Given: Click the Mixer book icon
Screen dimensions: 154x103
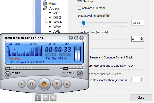Looking at the screenshot, I should point(45,4).
